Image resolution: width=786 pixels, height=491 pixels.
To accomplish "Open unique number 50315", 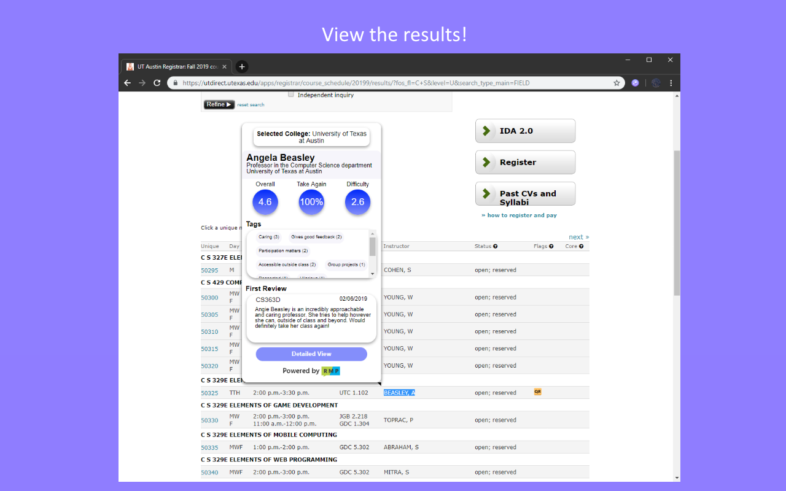I will pos(209,349).
